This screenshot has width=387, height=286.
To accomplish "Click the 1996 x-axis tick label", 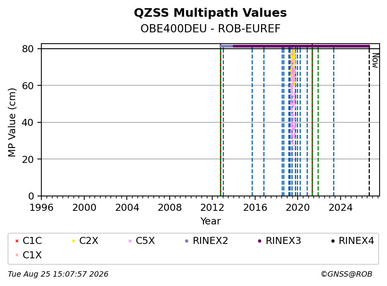I will (x=41, y=208).
